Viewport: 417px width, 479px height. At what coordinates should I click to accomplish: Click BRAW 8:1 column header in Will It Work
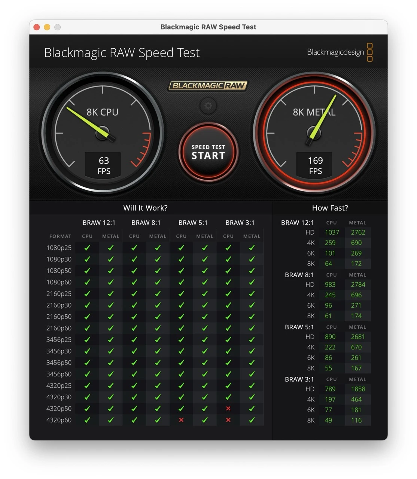point(146,223)
